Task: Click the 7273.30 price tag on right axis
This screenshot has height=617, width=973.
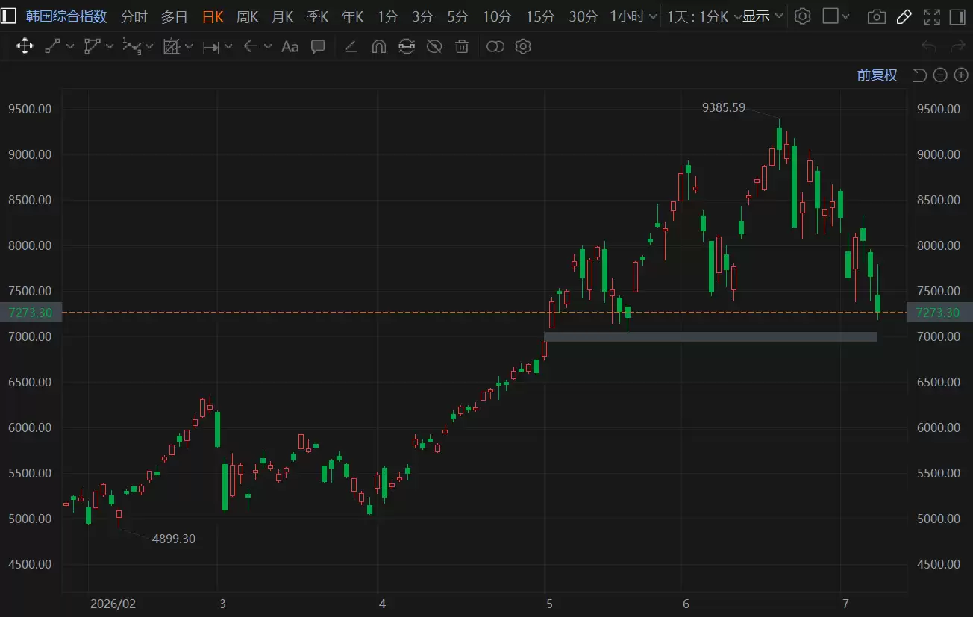Action: tap(939, 313)
